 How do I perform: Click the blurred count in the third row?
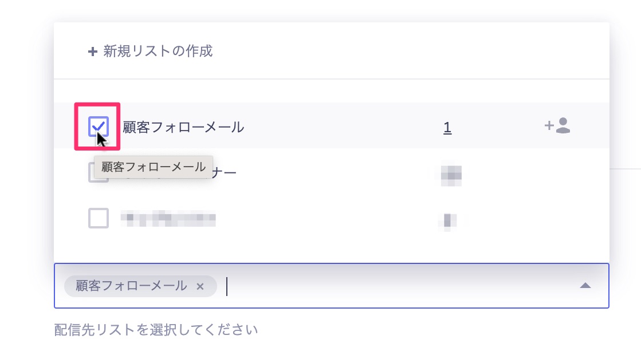(x=447, y=220)
